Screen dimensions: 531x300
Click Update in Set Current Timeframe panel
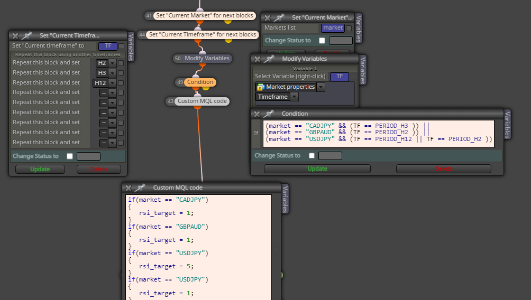point(40,169)
